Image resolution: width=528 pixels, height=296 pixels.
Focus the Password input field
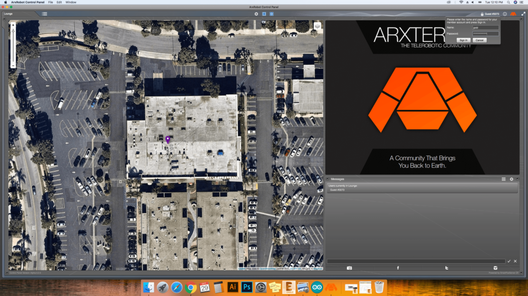(485, 34)
